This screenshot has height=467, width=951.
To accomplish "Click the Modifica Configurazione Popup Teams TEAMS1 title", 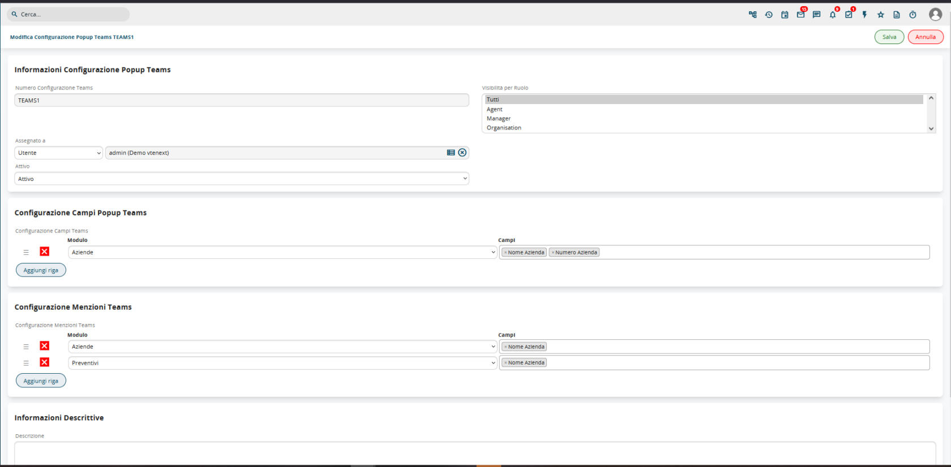I will point(72,37).
